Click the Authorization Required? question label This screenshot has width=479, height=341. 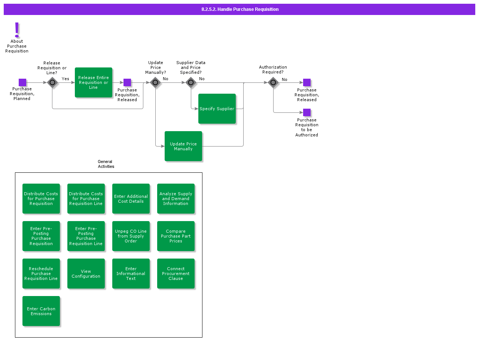coord(273,70)
